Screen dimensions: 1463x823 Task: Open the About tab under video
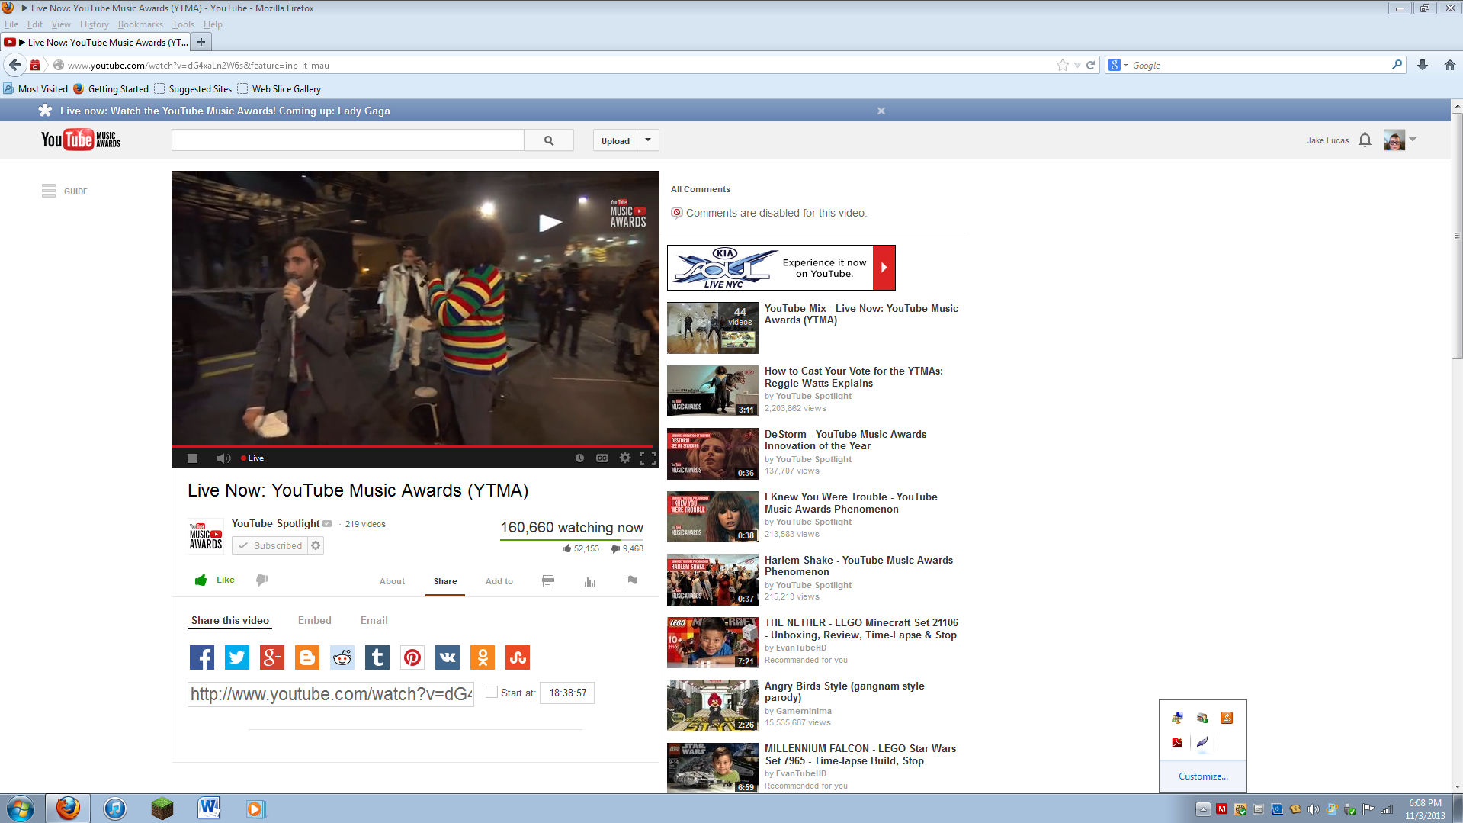(393, 581)
